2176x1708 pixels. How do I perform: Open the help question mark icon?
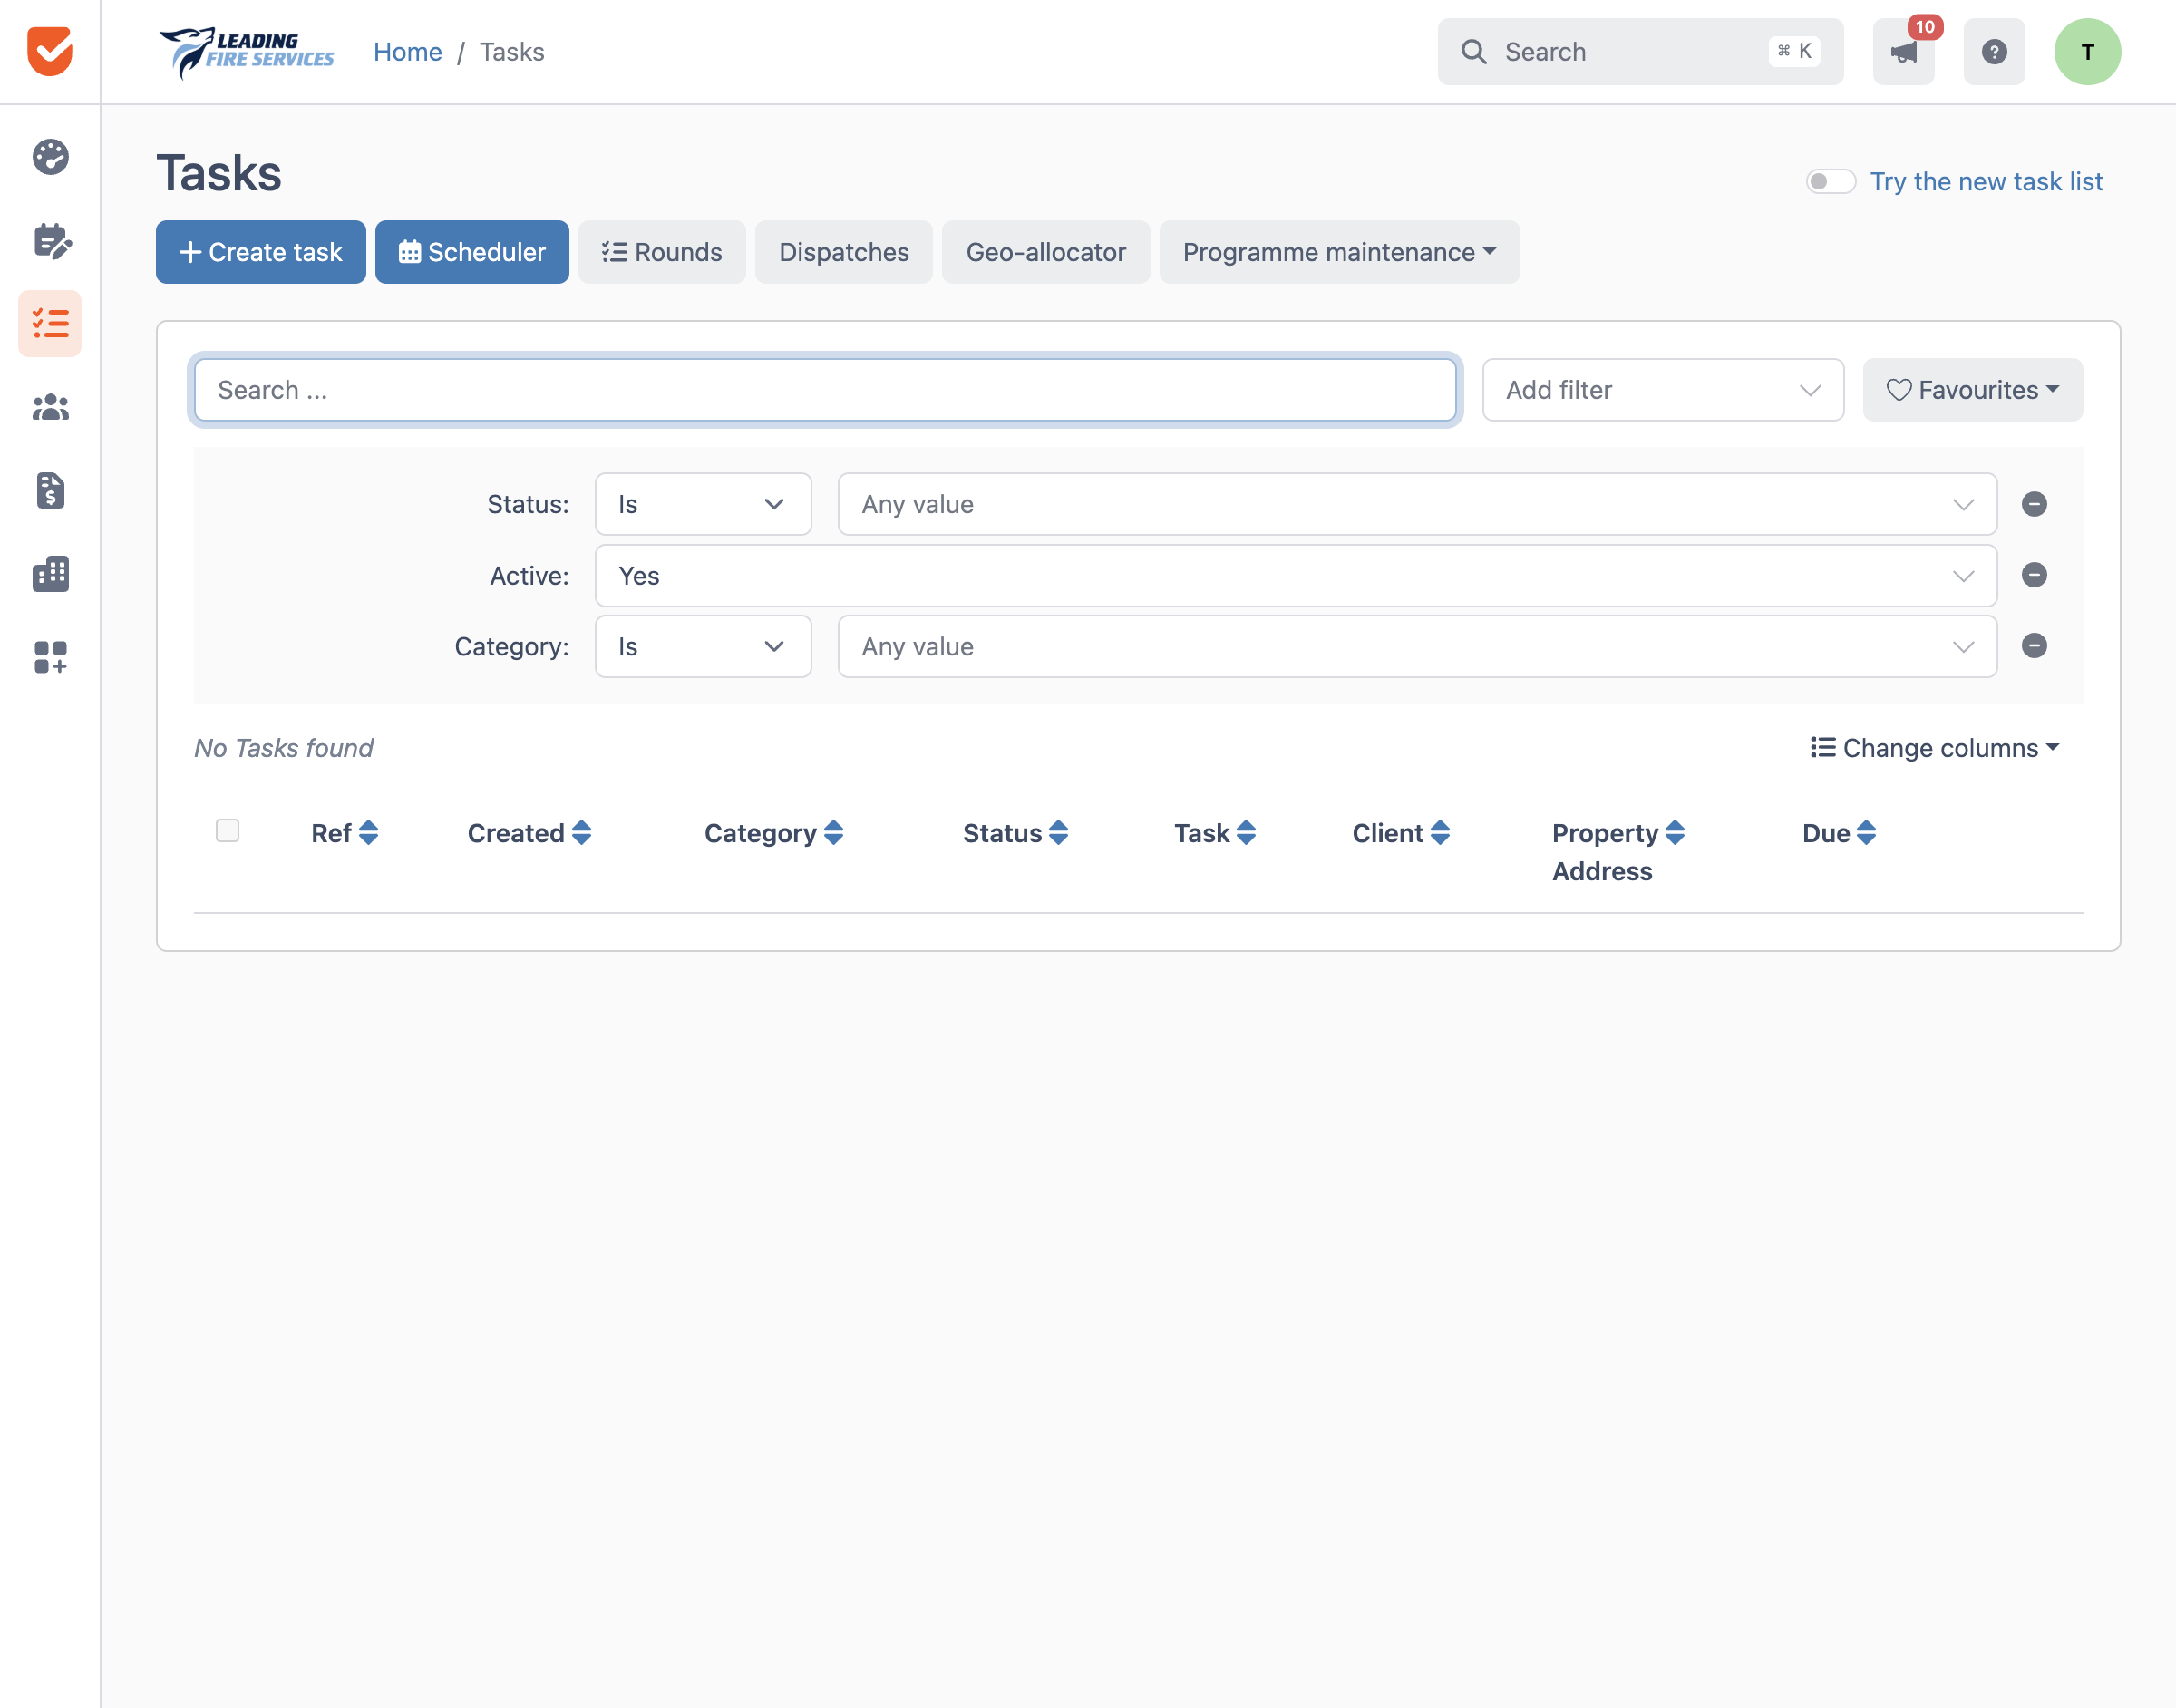point(1994,51)
